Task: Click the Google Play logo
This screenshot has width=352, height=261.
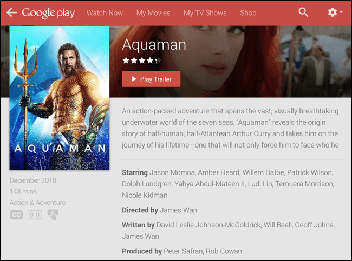Action: coord(48,12)
